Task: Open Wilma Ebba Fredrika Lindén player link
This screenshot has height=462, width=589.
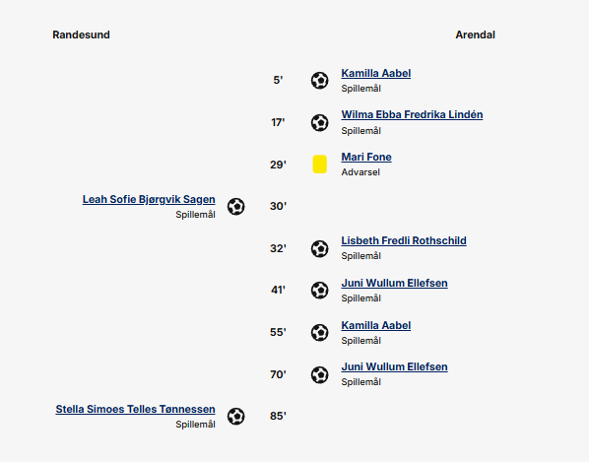Action: click(412, 114)
